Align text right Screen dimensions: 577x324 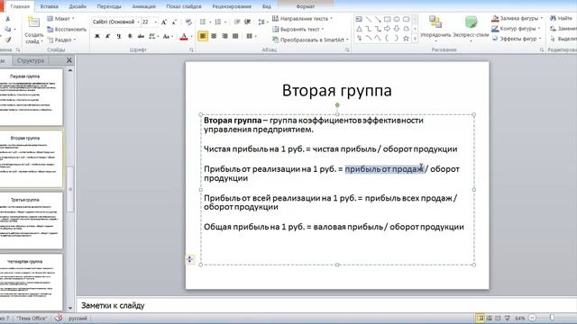(224, 36)
